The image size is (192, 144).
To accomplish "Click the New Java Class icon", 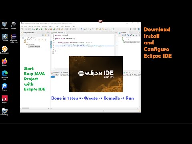I will (x=54, y=29).
